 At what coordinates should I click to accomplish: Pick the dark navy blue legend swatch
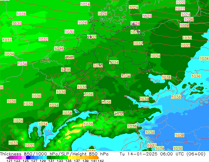pyautogui.click(x=28, y=157)
